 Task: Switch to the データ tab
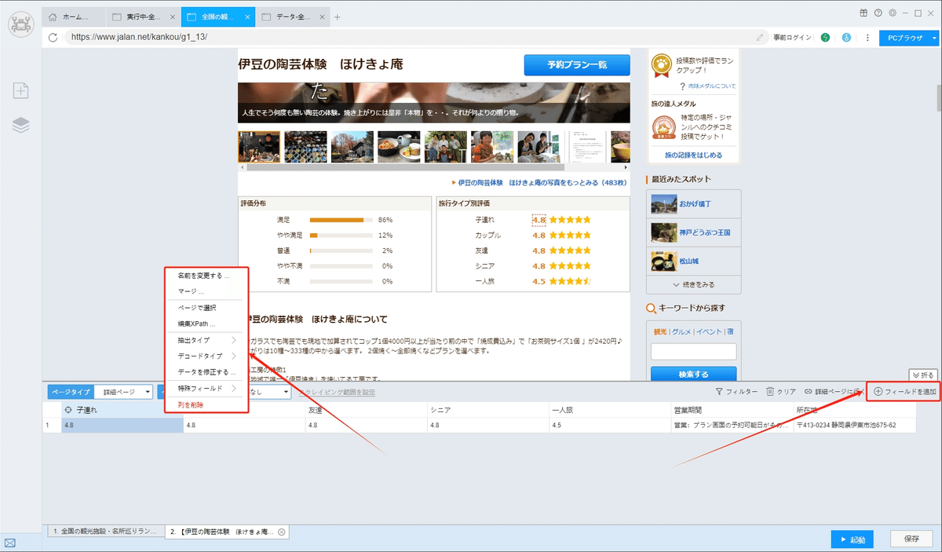point(293,16)
